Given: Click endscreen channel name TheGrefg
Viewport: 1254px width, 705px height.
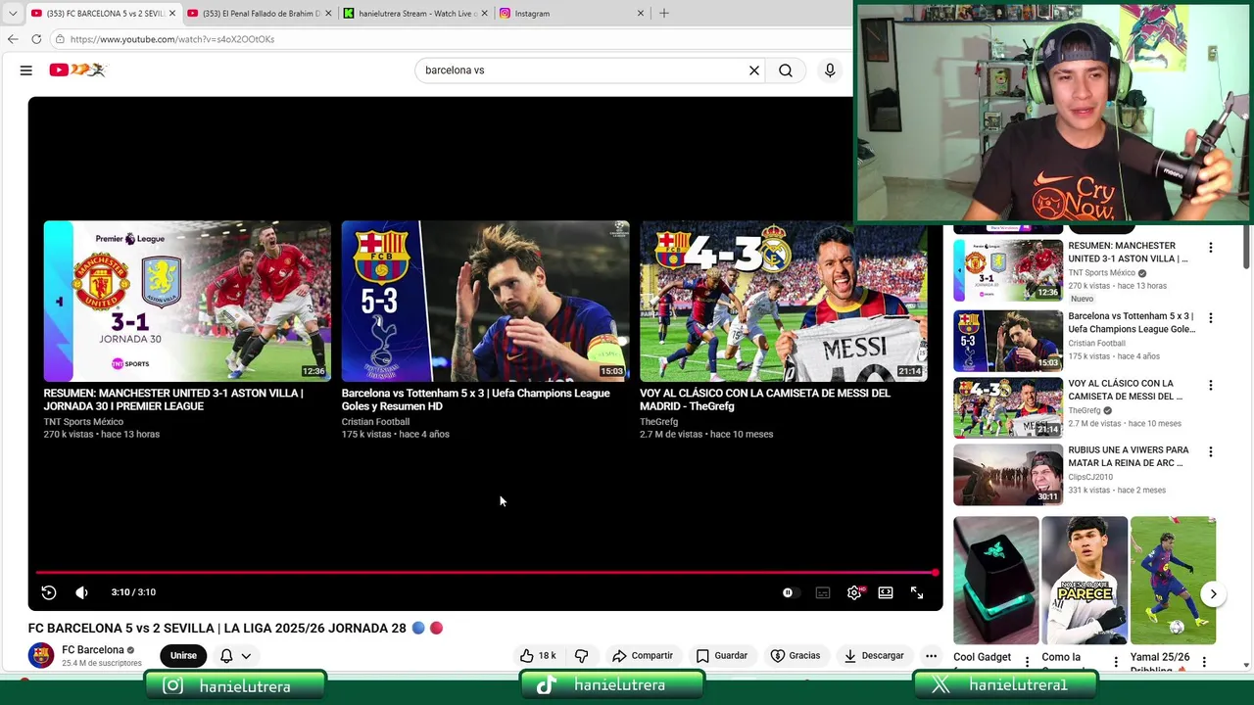Looking at the screenshot, I should click(658, 422).
